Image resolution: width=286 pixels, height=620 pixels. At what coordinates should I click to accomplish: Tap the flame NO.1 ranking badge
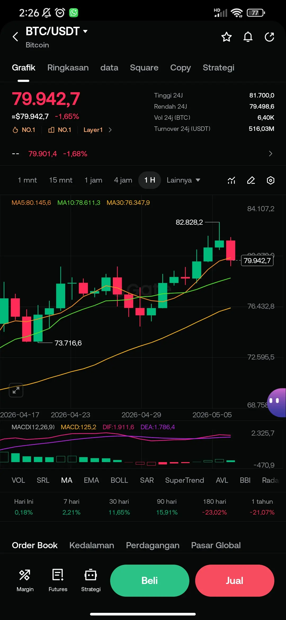point(24,130)
